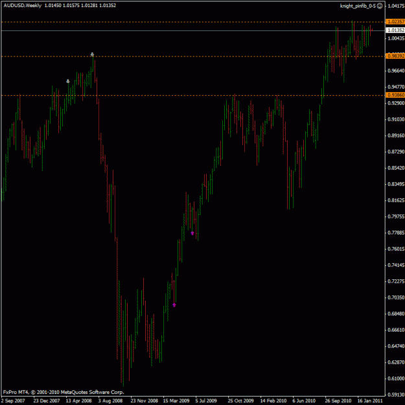Select the dashed horizontal line at 0.98392
The image size is (405, 405).
pos(193,56)
